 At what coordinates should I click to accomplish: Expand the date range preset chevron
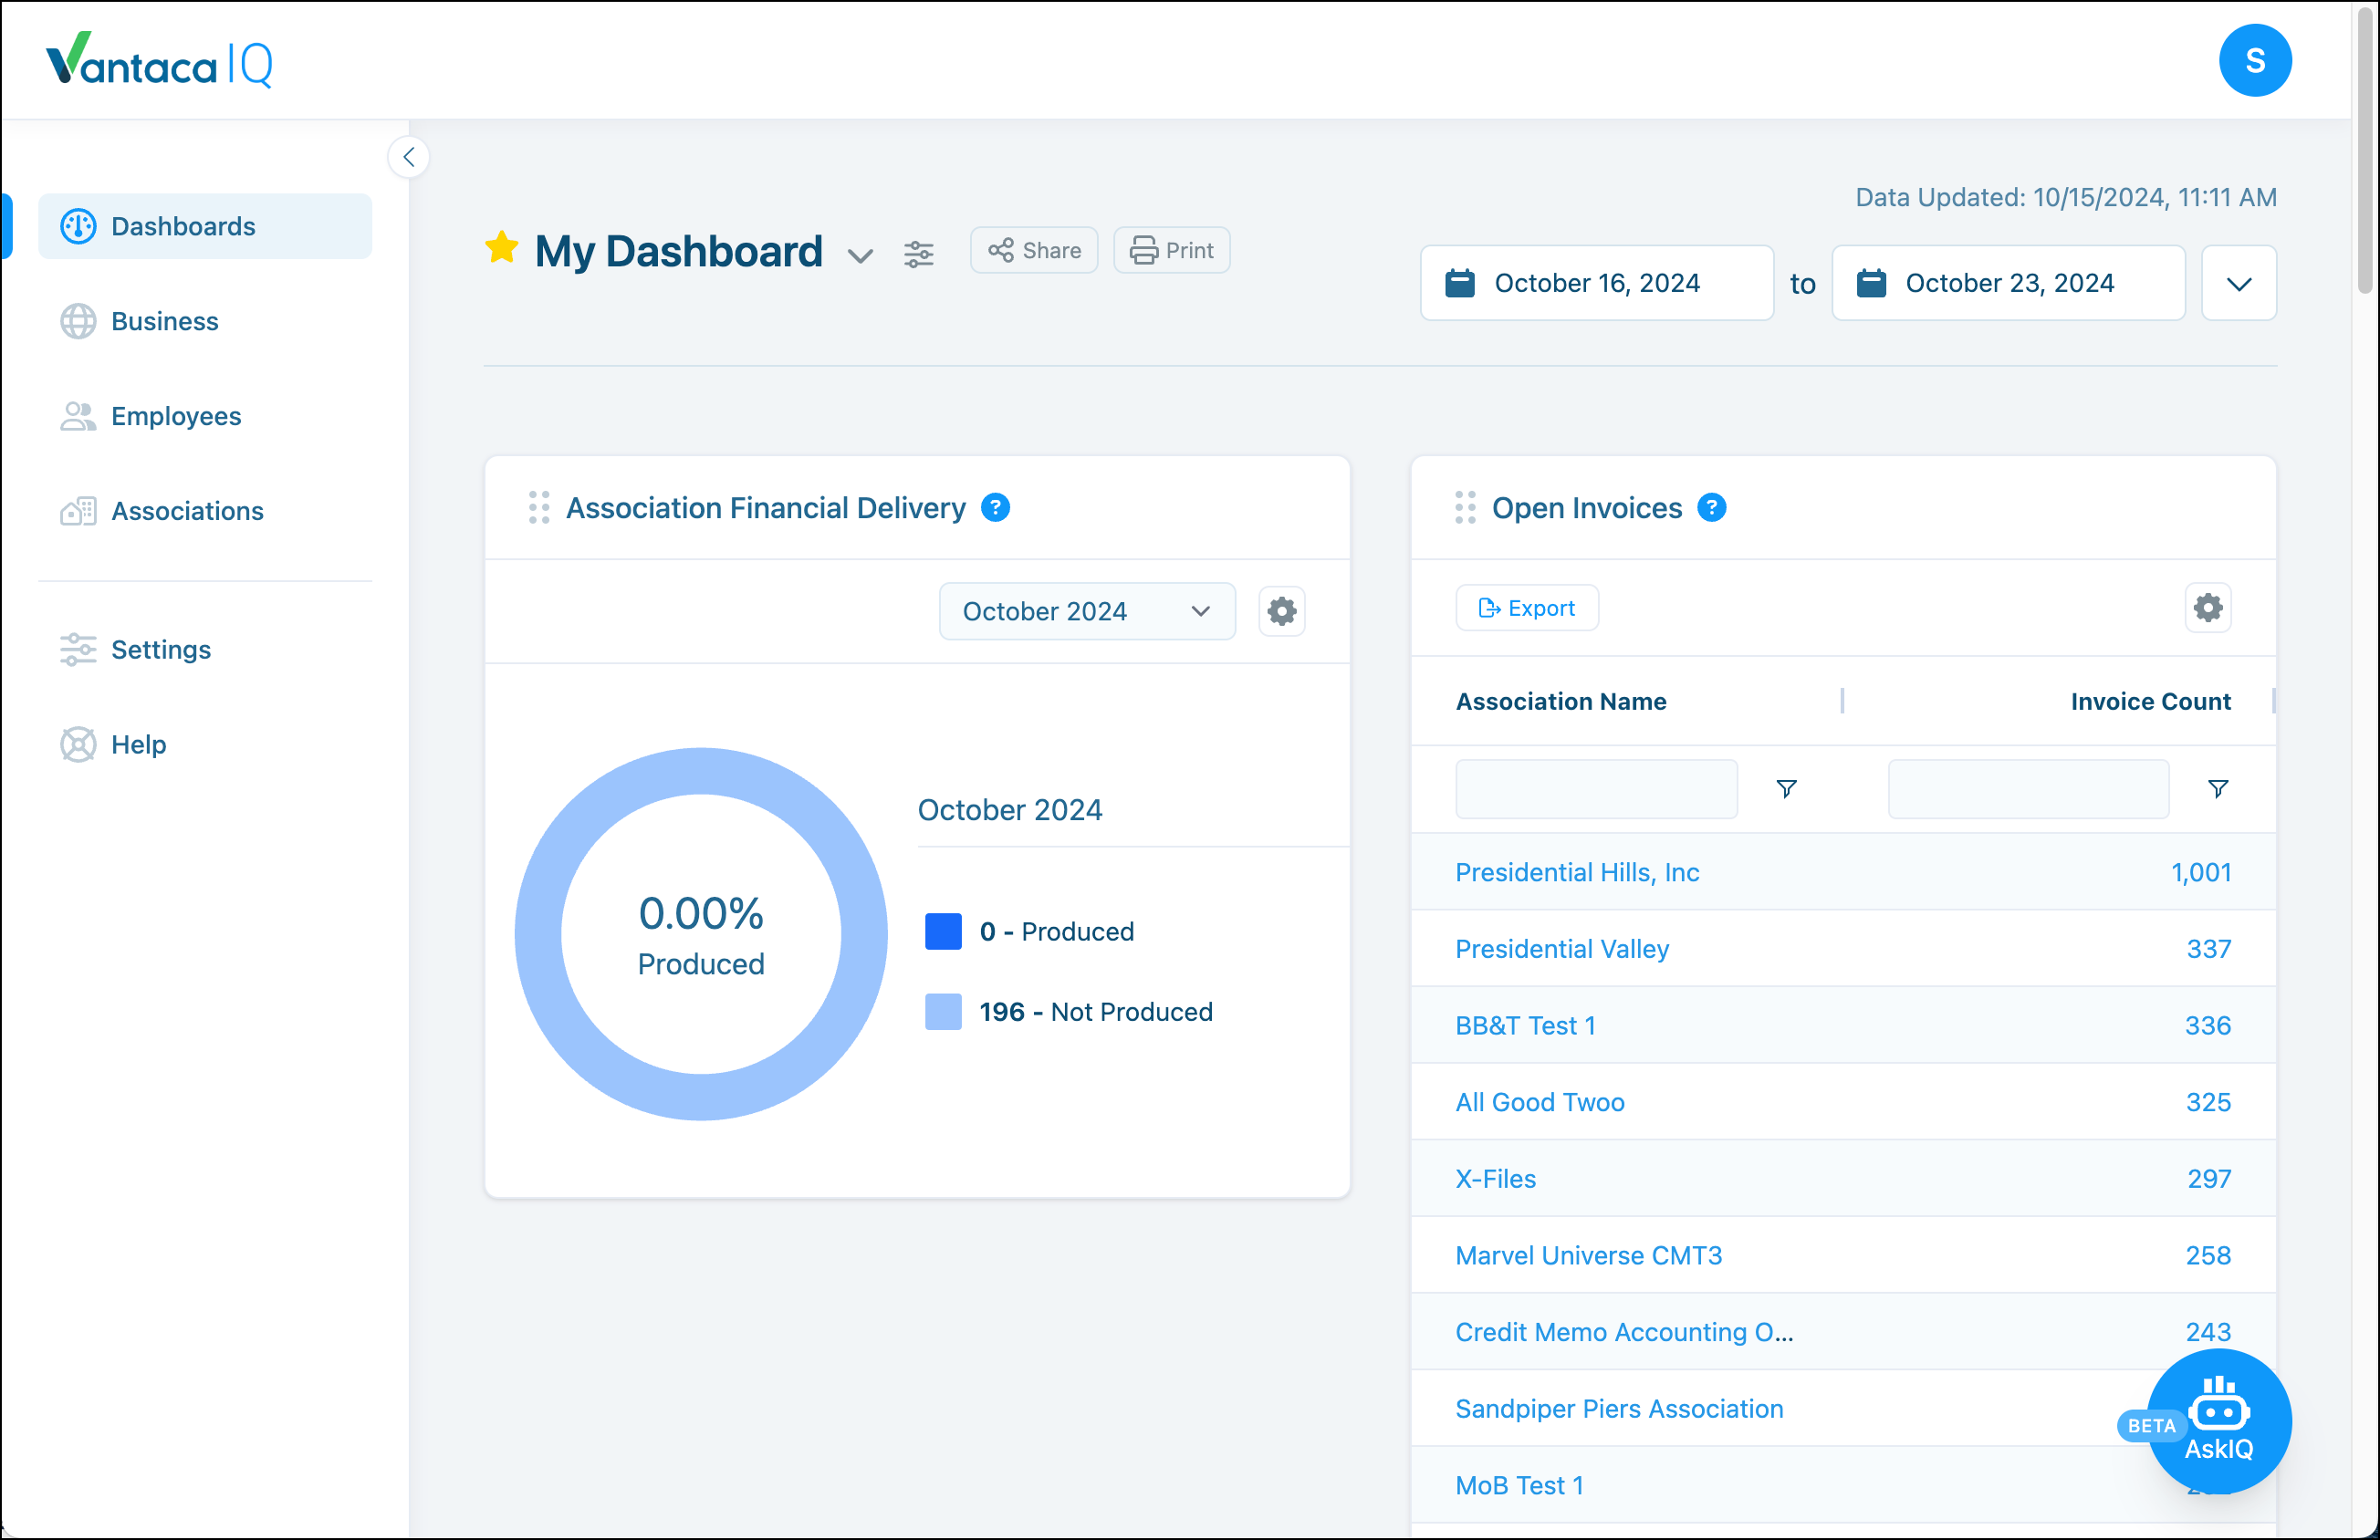coord(2238,284)
